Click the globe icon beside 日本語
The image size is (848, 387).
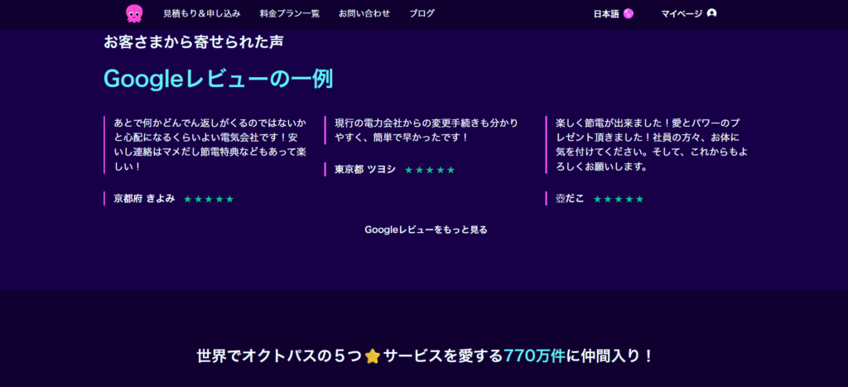629,14
